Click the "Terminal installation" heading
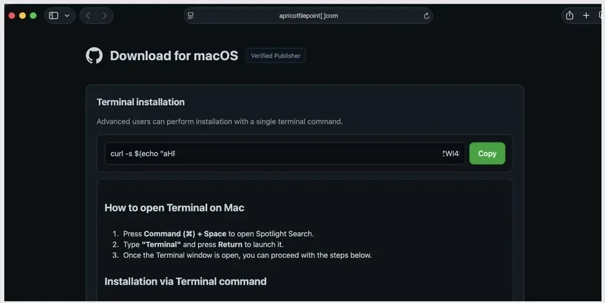 140,102
